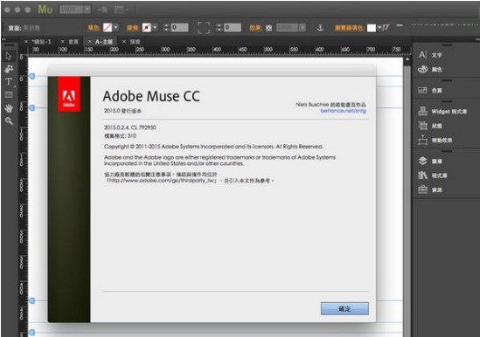
Task: Expand the left tools panel arrows
Action: [x=3, y=39]
